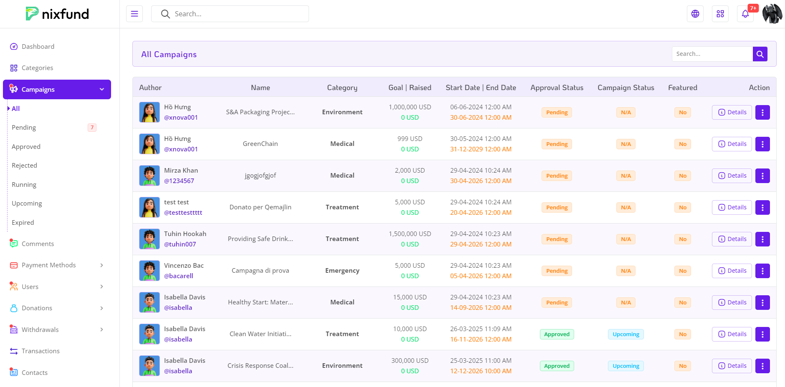Screen dimensions: 785x387
Task: Open the nixfund logo home link
Action: pos(57,14)
